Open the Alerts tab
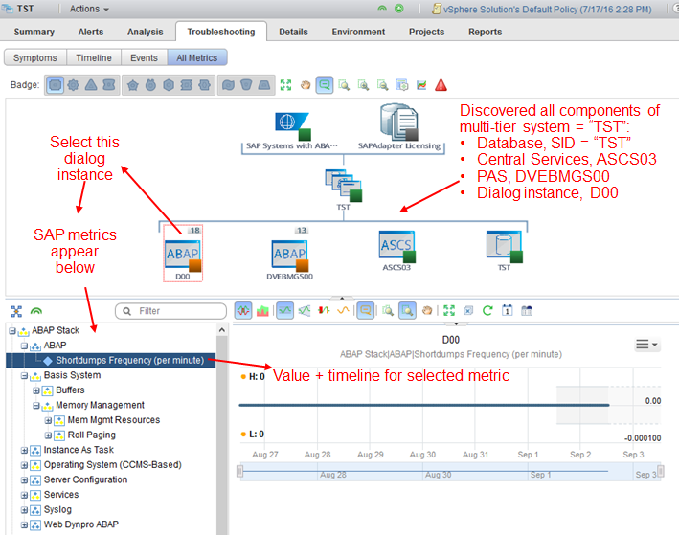 coord(90,32)
